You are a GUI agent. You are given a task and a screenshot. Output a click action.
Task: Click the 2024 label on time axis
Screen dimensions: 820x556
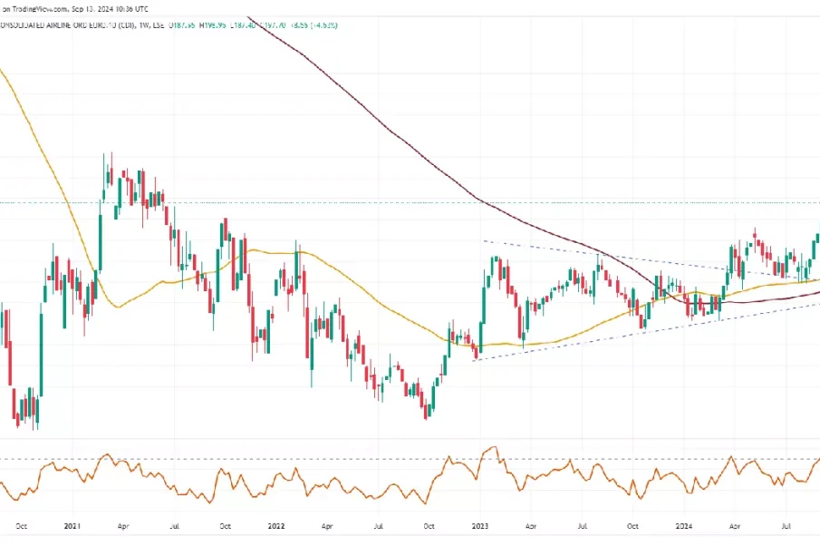point(684,525)
